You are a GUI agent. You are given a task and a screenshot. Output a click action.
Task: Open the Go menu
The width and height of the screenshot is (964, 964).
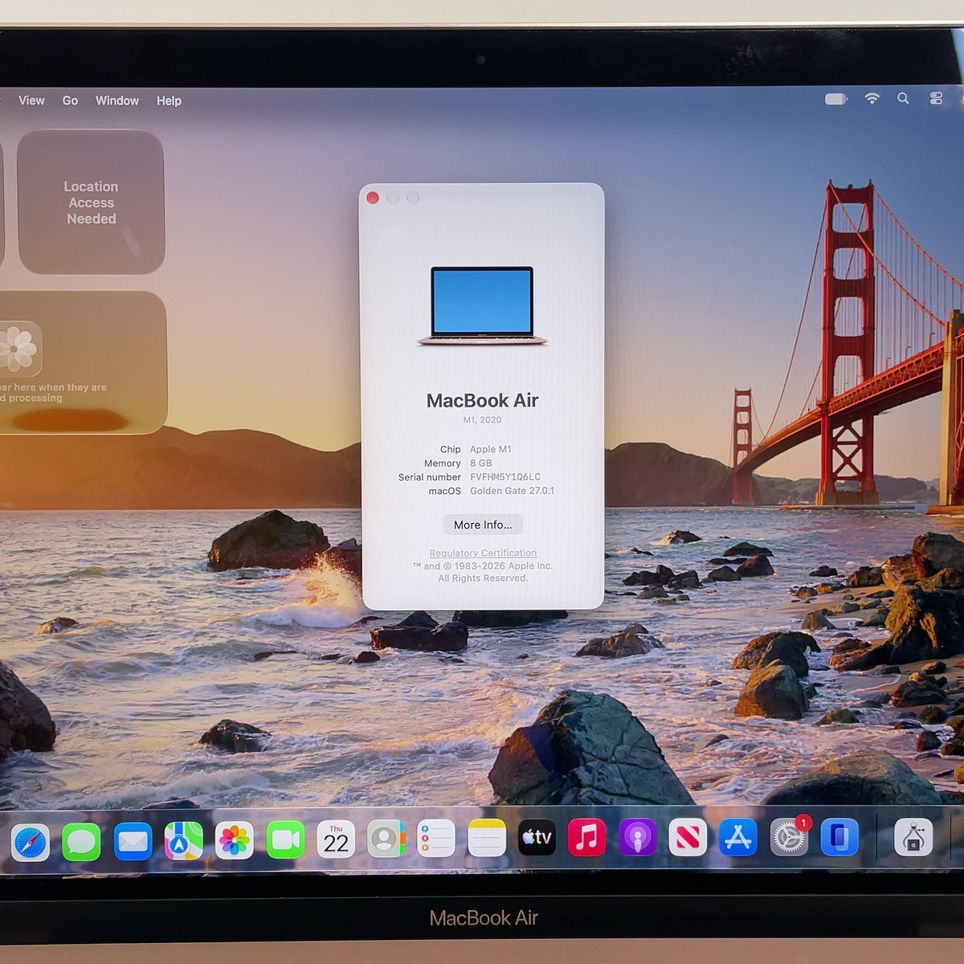[x=70, y=100]
